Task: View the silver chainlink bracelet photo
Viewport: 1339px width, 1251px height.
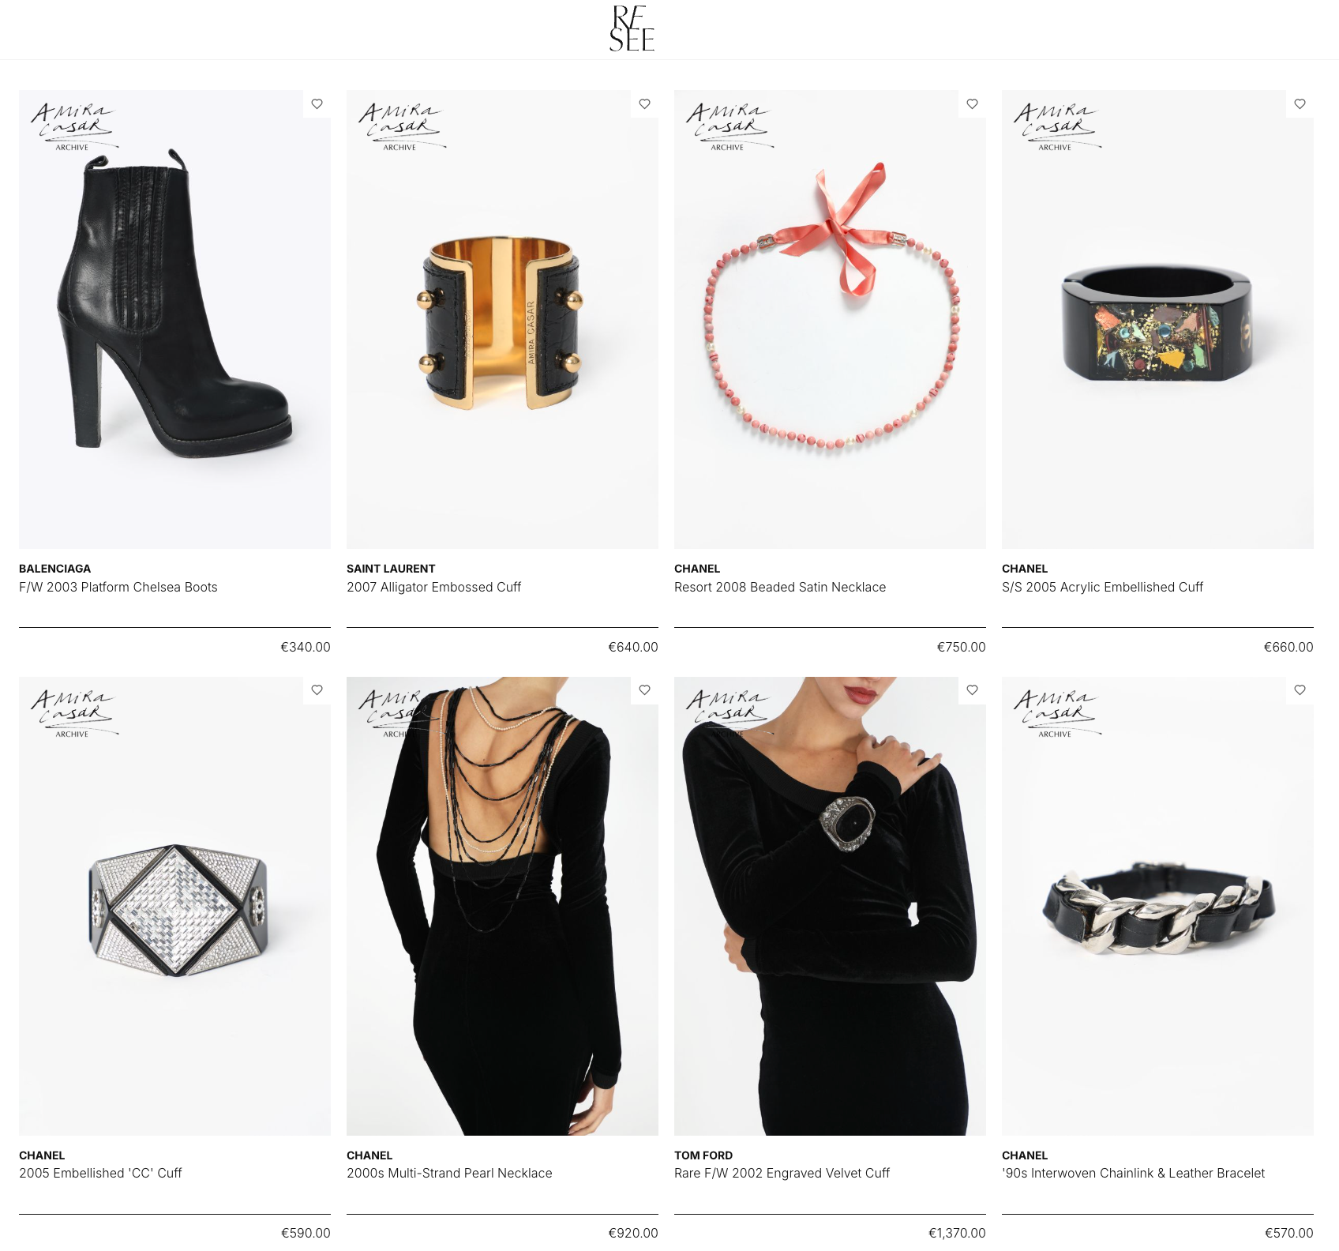Action: click(1157, 906)
